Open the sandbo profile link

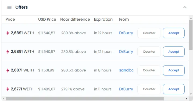coord(126,70)
